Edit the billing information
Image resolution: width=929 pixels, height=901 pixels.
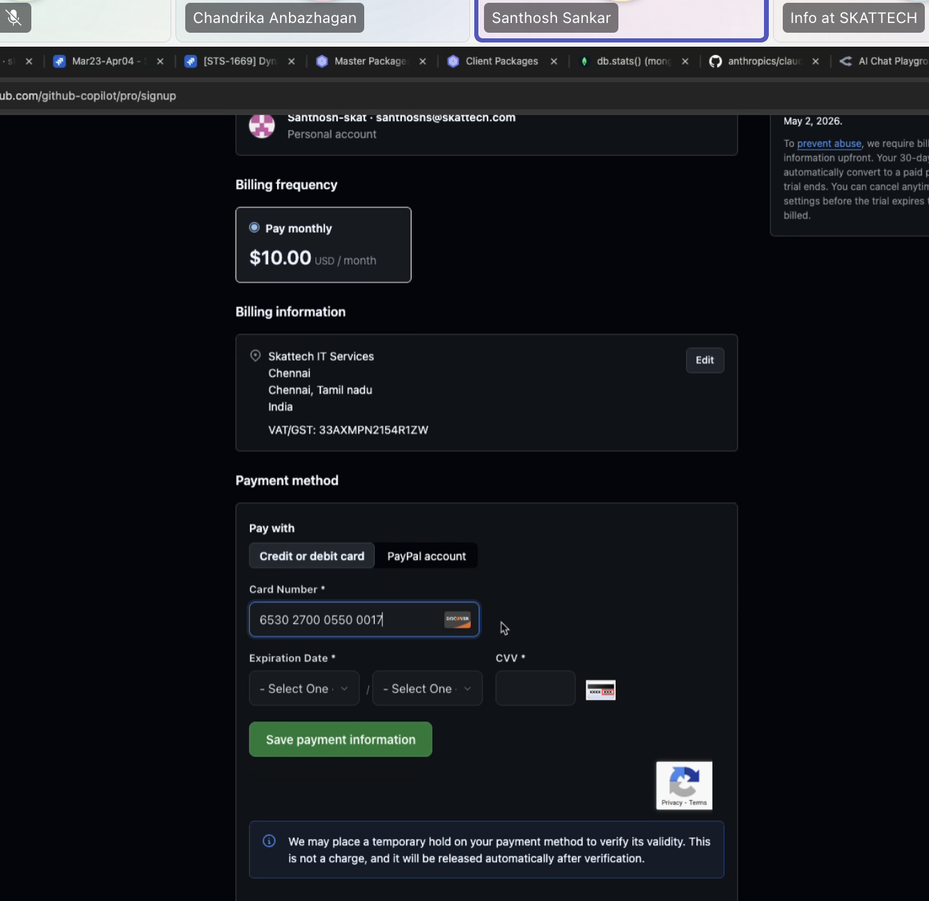coord(705,360)
